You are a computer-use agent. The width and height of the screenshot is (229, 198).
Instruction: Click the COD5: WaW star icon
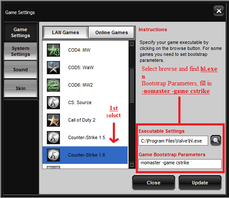pos(53,67)
